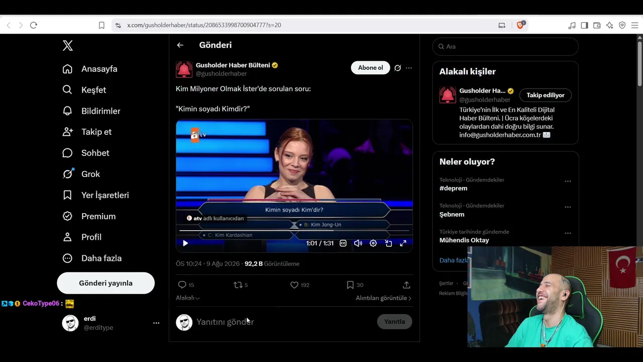Open more options for Şebnem trend
643x362 pixels.
(568, 207)
